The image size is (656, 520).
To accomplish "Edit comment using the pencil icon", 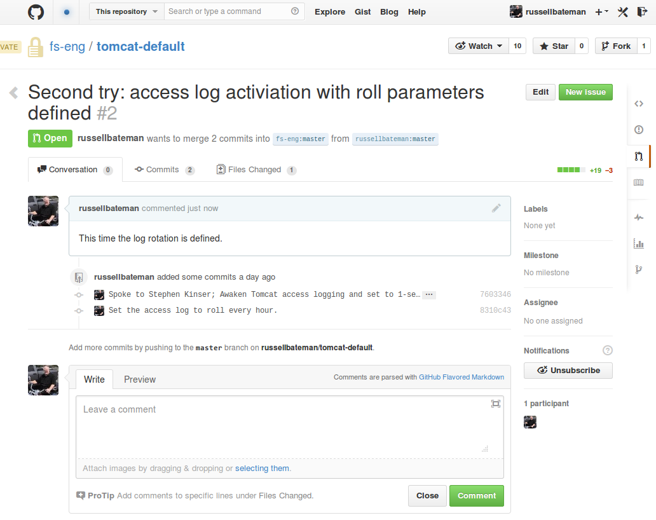I will coord(496,208).
